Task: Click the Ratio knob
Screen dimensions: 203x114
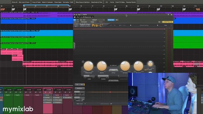Action: 102,66
